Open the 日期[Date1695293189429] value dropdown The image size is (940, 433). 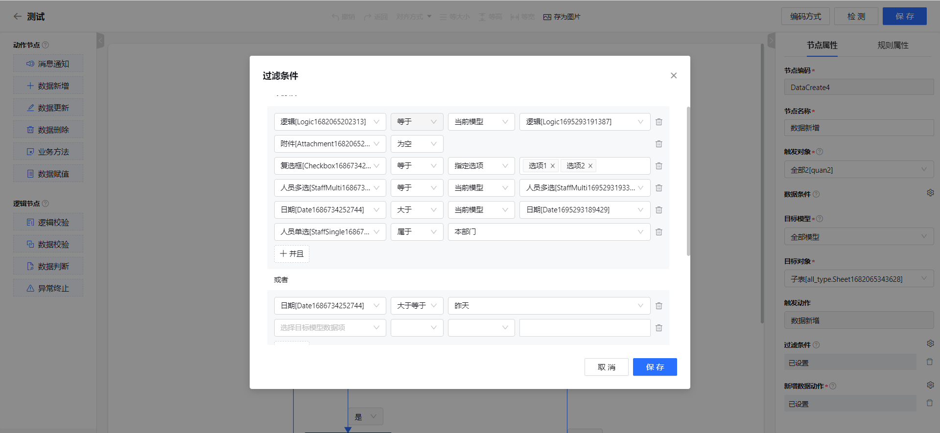585,210
